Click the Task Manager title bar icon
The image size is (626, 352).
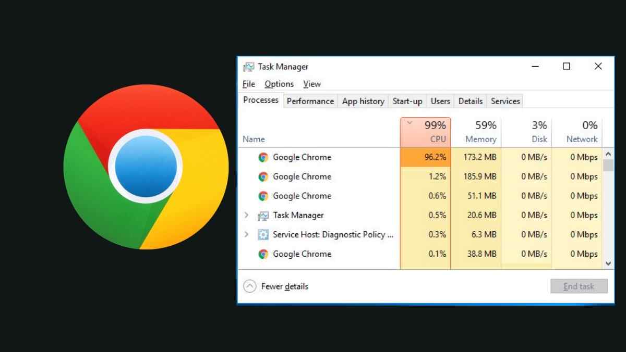pos(249,67)
